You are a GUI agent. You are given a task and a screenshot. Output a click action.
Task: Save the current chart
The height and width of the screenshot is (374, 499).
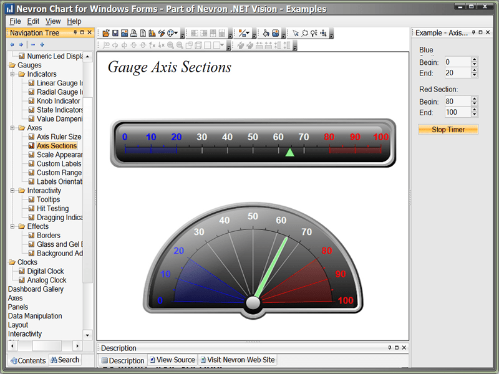(x=115, y=32)
